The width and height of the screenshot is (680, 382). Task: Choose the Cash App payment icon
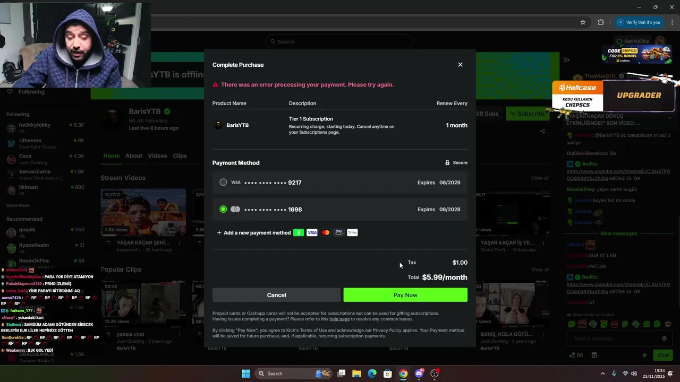[299, 233]
